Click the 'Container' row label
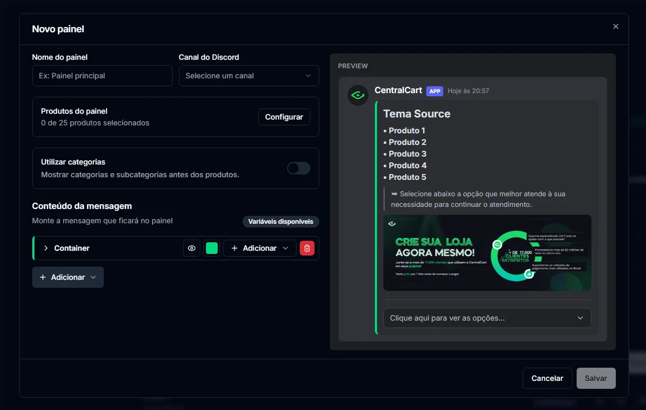The width and height of the screenshot is (646, 410). pyautogui.click(x=72, y=248)
